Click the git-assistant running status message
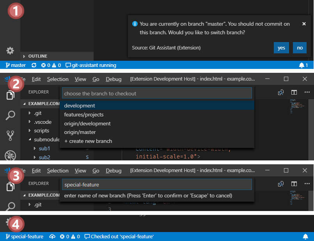The image size is (314, 241). tap(91, 65)
